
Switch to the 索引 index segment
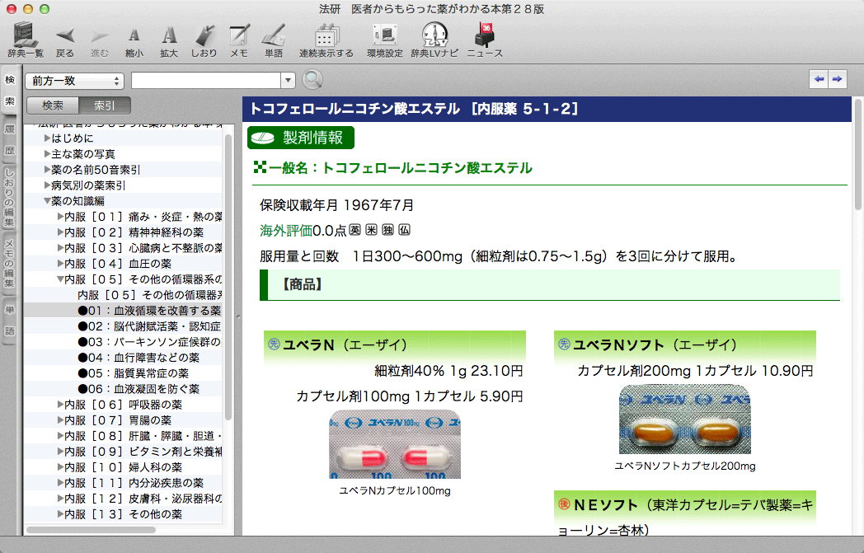(105, 105)
